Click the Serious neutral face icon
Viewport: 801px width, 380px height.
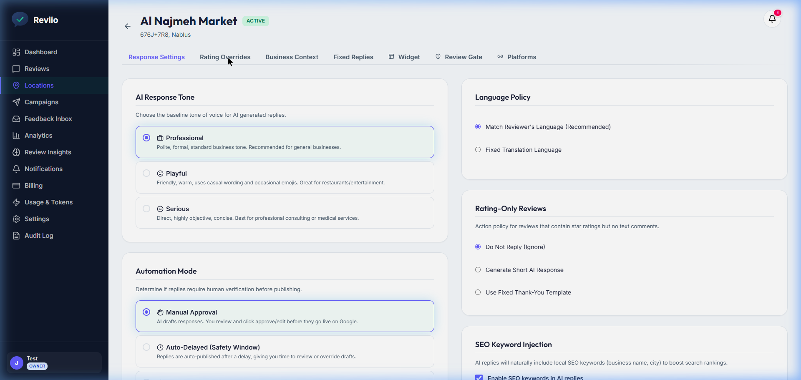160,209
